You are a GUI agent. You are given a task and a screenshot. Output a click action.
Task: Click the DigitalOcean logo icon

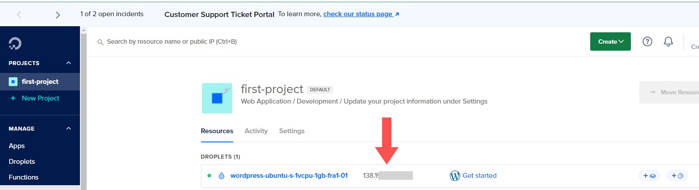(x=15, y=43)
